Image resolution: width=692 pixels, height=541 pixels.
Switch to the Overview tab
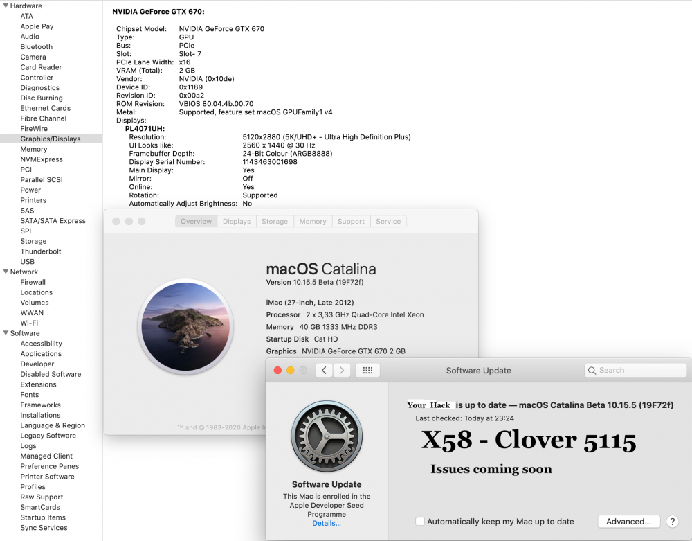(x=196, y=221)
